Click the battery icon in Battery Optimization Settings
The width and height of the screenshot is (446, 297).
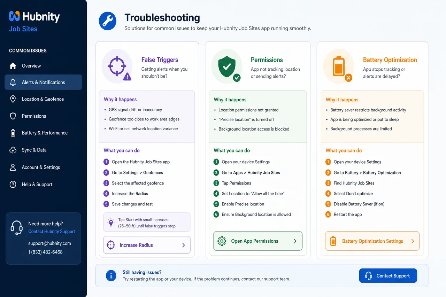(333, 241)
